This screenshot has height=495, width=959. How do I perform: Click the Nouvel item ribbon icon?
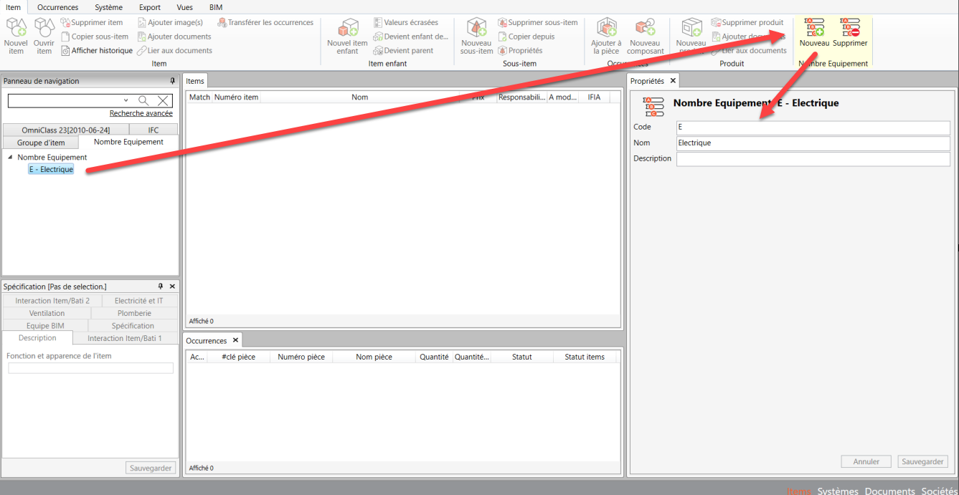click(16, 36)
